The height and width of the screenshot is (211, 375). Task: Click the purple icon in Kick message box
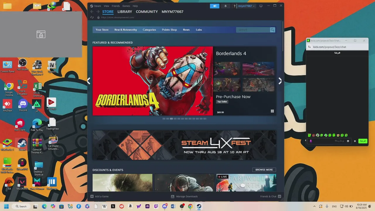(x=311, y=141)
